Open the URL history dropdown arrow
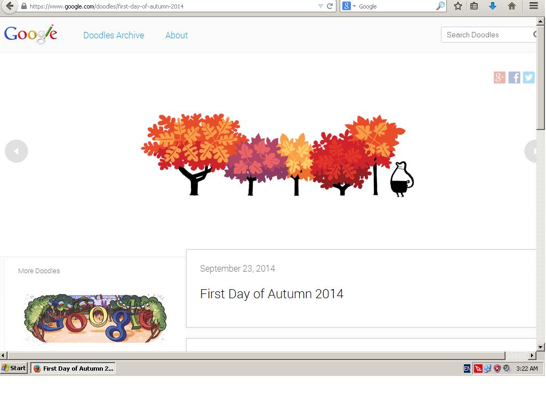 320,6
